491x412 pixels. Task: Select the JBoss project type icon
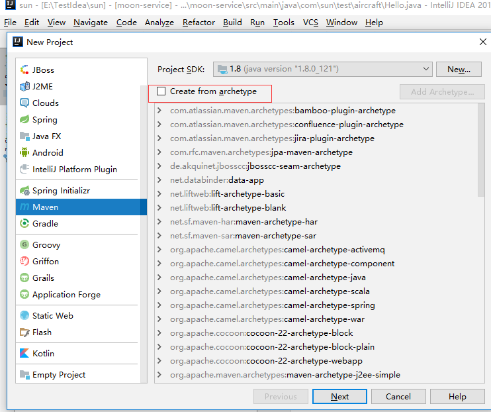point(24,70)
